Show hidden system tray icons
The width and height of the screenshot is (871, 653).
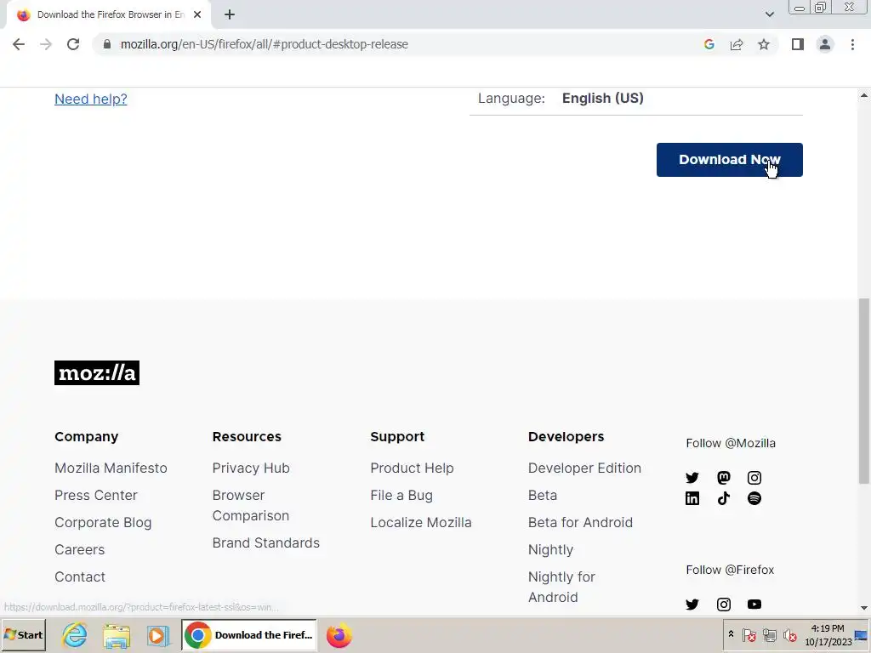pos(731,634)
